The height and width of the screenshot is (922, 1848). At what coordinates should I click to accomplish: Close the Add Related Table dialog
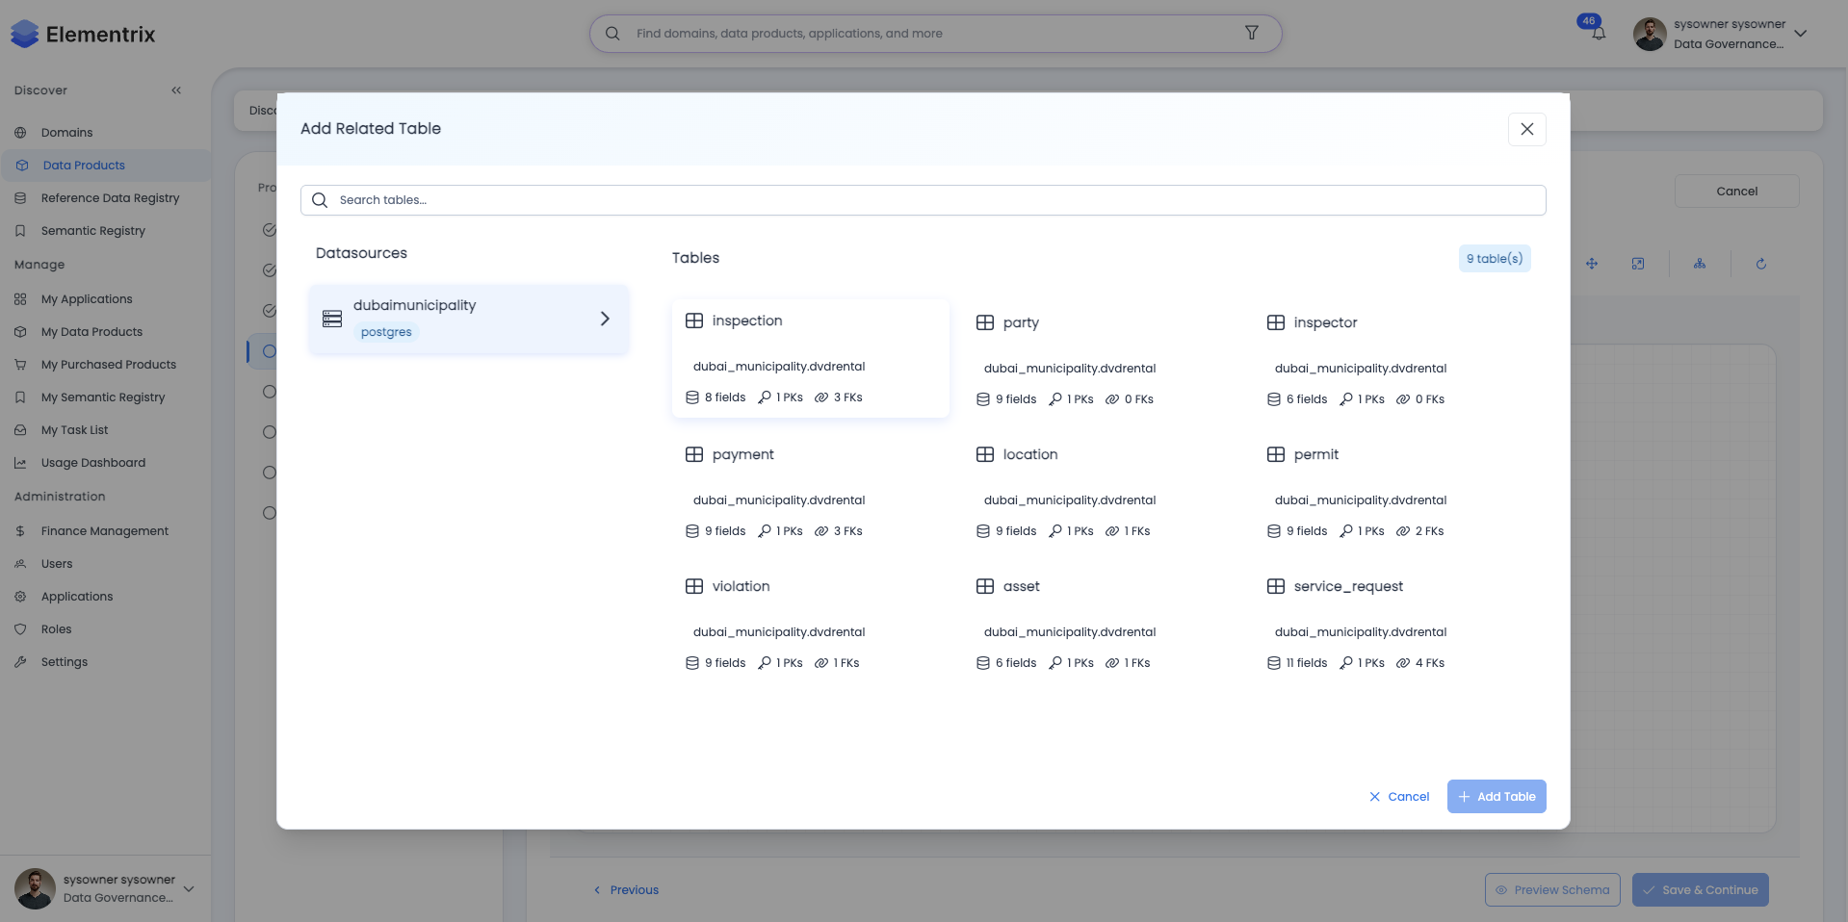(1527, 129)
